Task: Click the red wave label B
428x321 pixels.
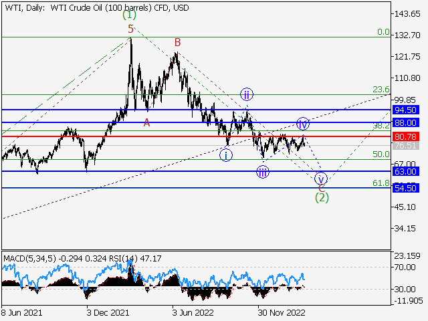Action: click(177, 42)
